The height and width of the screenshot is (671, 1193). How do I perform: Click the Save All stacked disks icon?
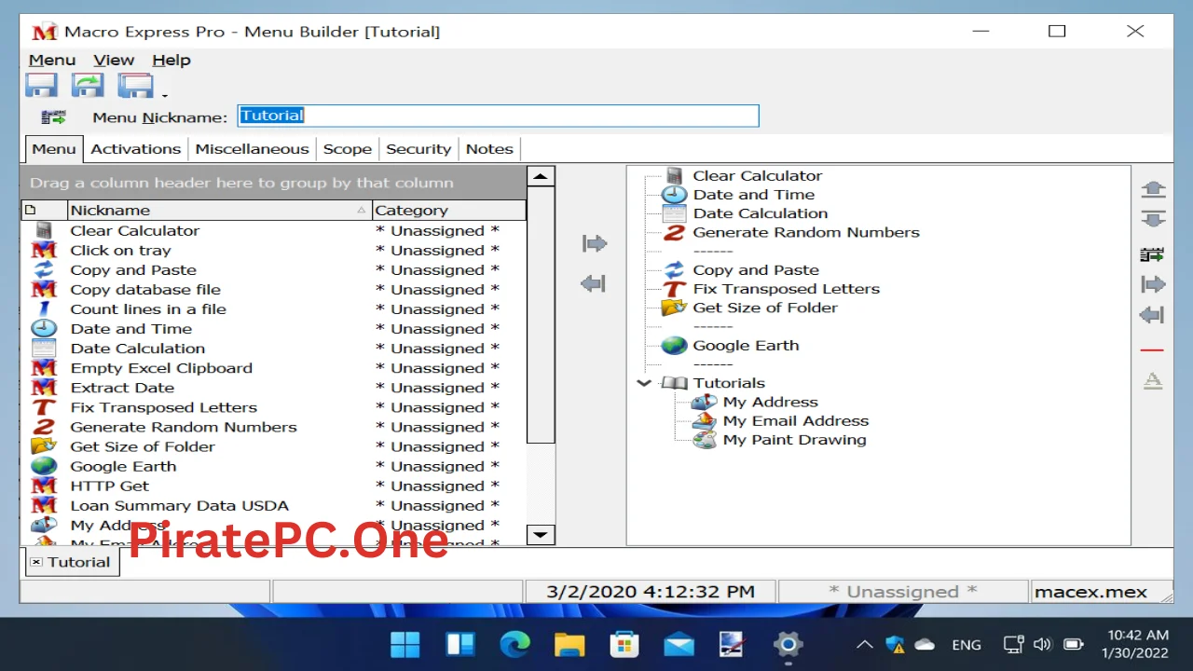[135, 86]
